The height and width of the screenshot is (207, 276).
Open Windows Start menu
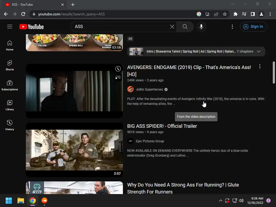[x=9, y=201]
